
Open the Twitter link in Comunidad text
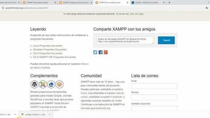click(118, 101)
